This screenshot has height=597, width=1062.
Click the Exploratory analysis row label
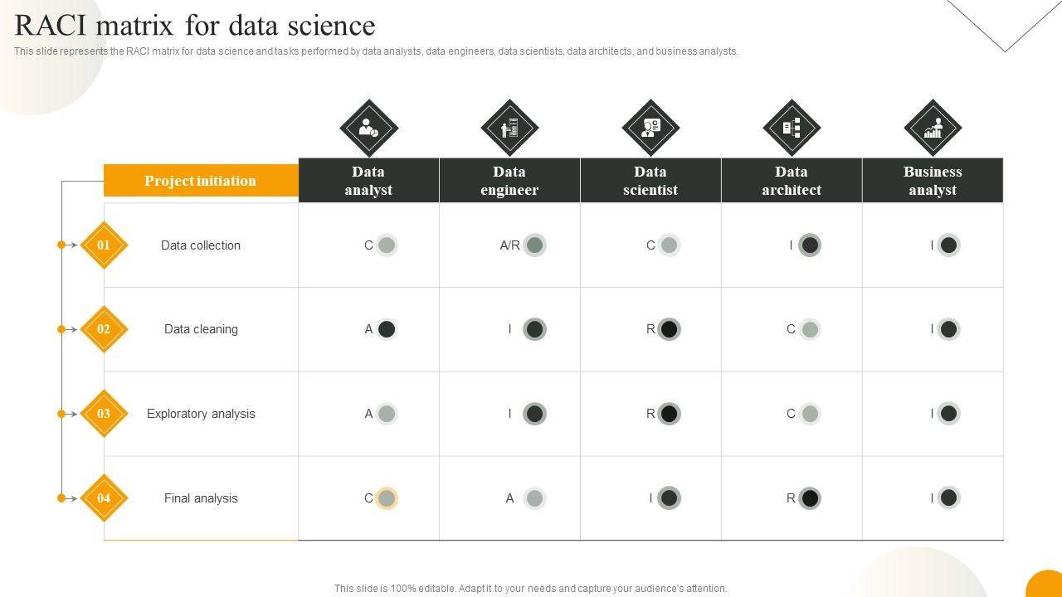click(x=201, y=414)
